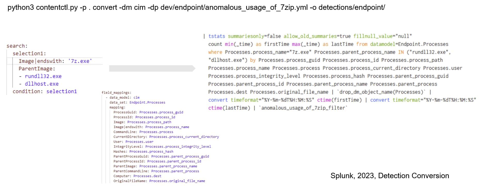Image resolution: width=479 pixels, height=188 pixels.
Task: Click 'Image: Processes.process_path' mapping
Action: pyautogui.click(x=142, y=122)
